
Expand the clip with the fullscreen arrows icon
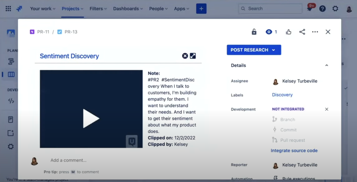[193, 56]
